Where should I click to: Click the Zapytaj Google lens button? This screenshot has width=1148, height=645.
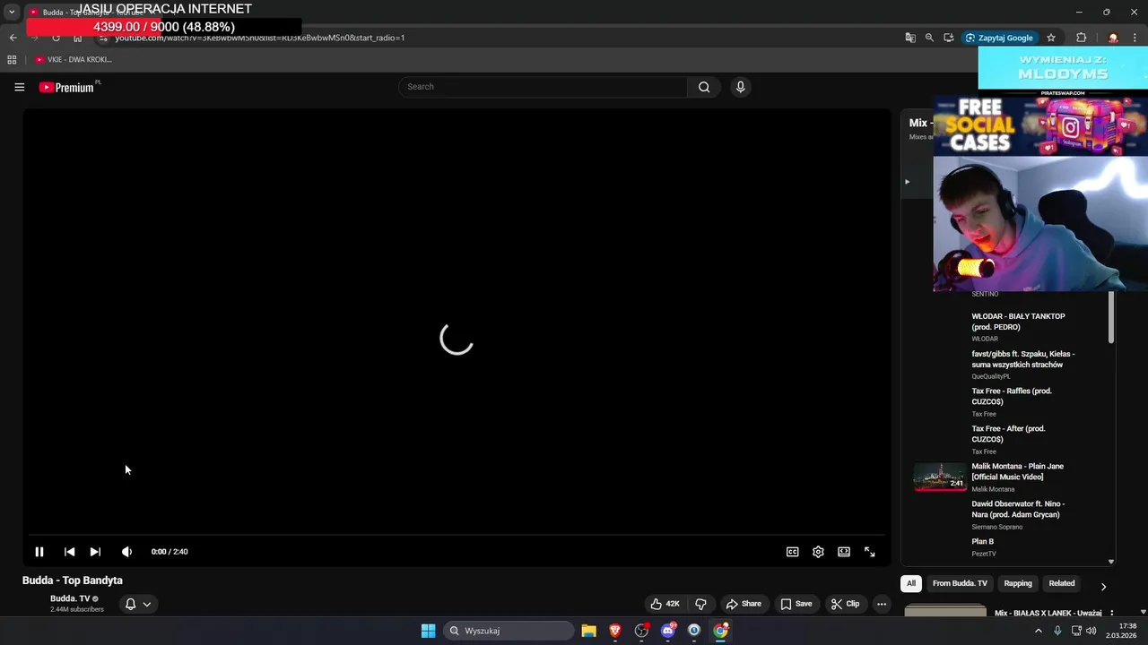pyautogui.click(x=999, y=38)
